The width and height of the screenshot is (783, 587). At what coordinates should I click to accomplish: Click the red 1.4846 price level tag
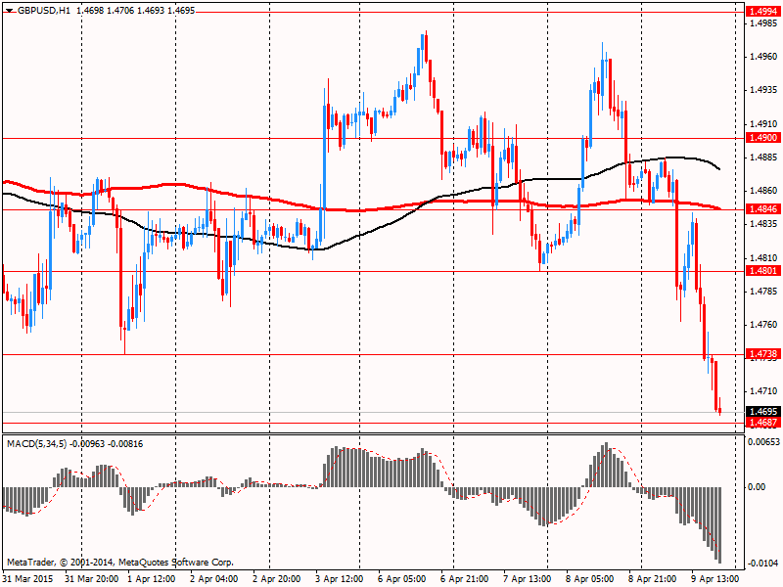point(763,209)
